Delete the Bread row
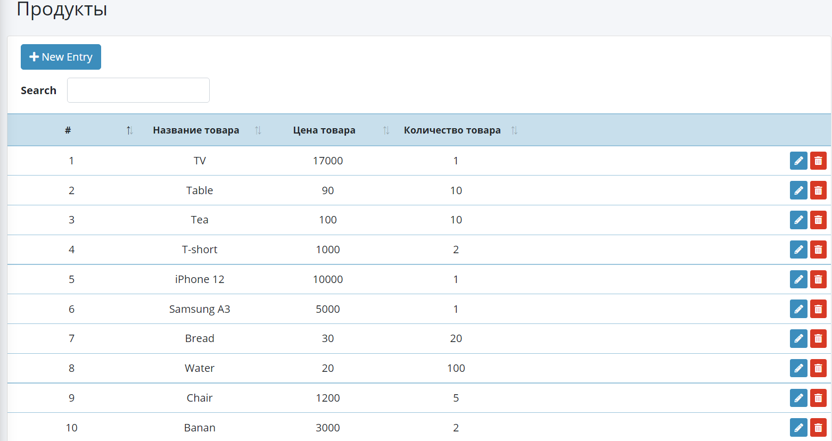Viewport: 832px width, 441px height. (818, 338)
